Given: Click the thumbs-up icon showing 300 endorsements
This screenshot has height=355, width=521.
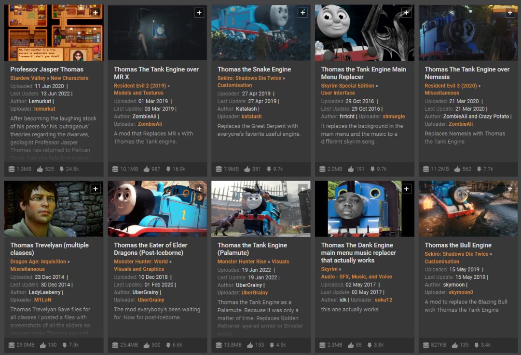Looking at the screenshot, I should (x=147, y=345).
